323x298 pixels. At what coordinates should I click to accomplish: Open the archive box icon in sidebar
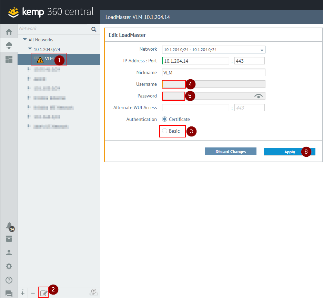[9, 239]
